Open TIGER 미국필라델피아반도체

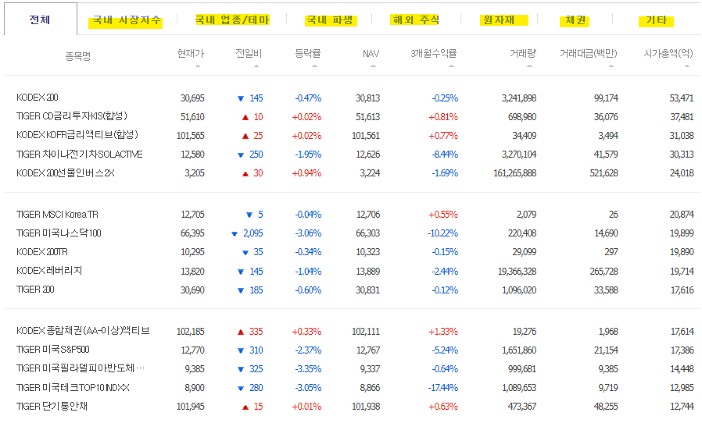tap(81, 368)
